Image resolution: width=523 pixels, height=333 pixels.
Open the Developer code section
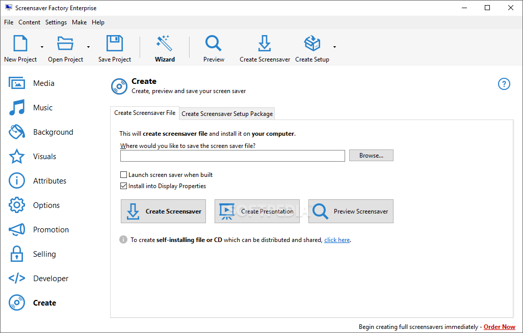[x=38, y=279]
